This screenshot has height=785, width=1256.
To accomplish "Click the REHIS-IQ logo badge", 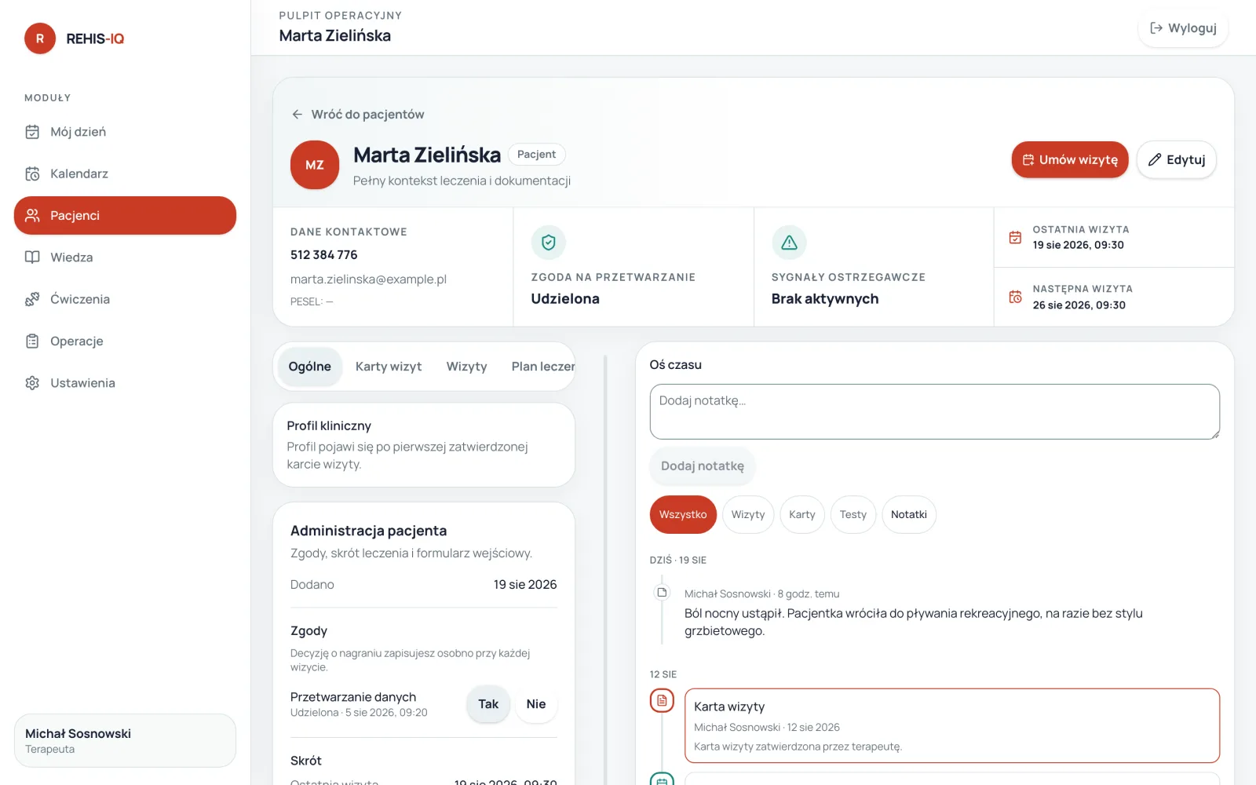I will 40,38.
